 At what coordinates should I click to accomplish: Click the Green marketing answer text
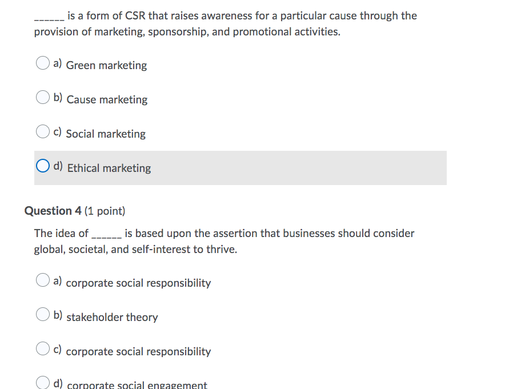pos(106,66)
